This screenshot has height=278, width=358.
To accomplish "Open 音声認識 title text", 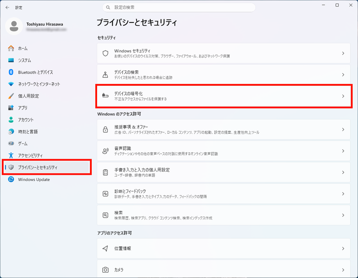I will 123,148.
